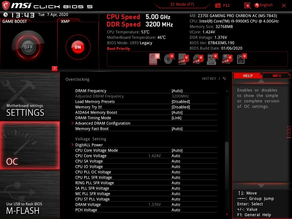292x219 pixels.
Task: Turn off the XMP ON button
Action: pos(78,47)
